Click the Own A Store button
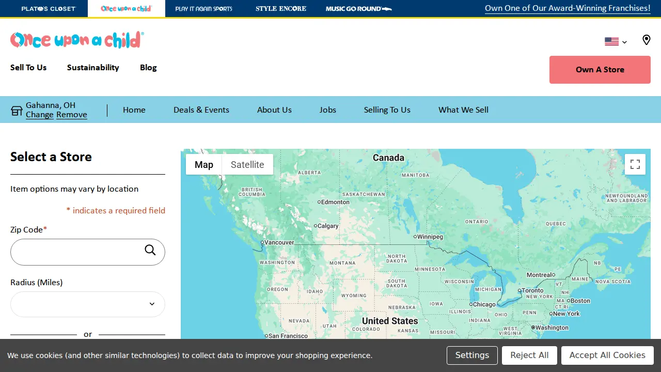The width and height of the screenshot is (661, 372). (600, 70)
